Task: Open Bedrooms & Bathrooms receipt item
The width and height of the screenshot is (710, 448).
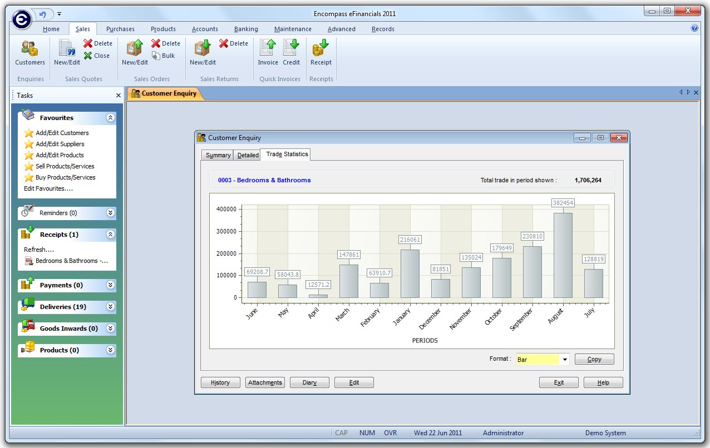Action: [x=67, y=261]
